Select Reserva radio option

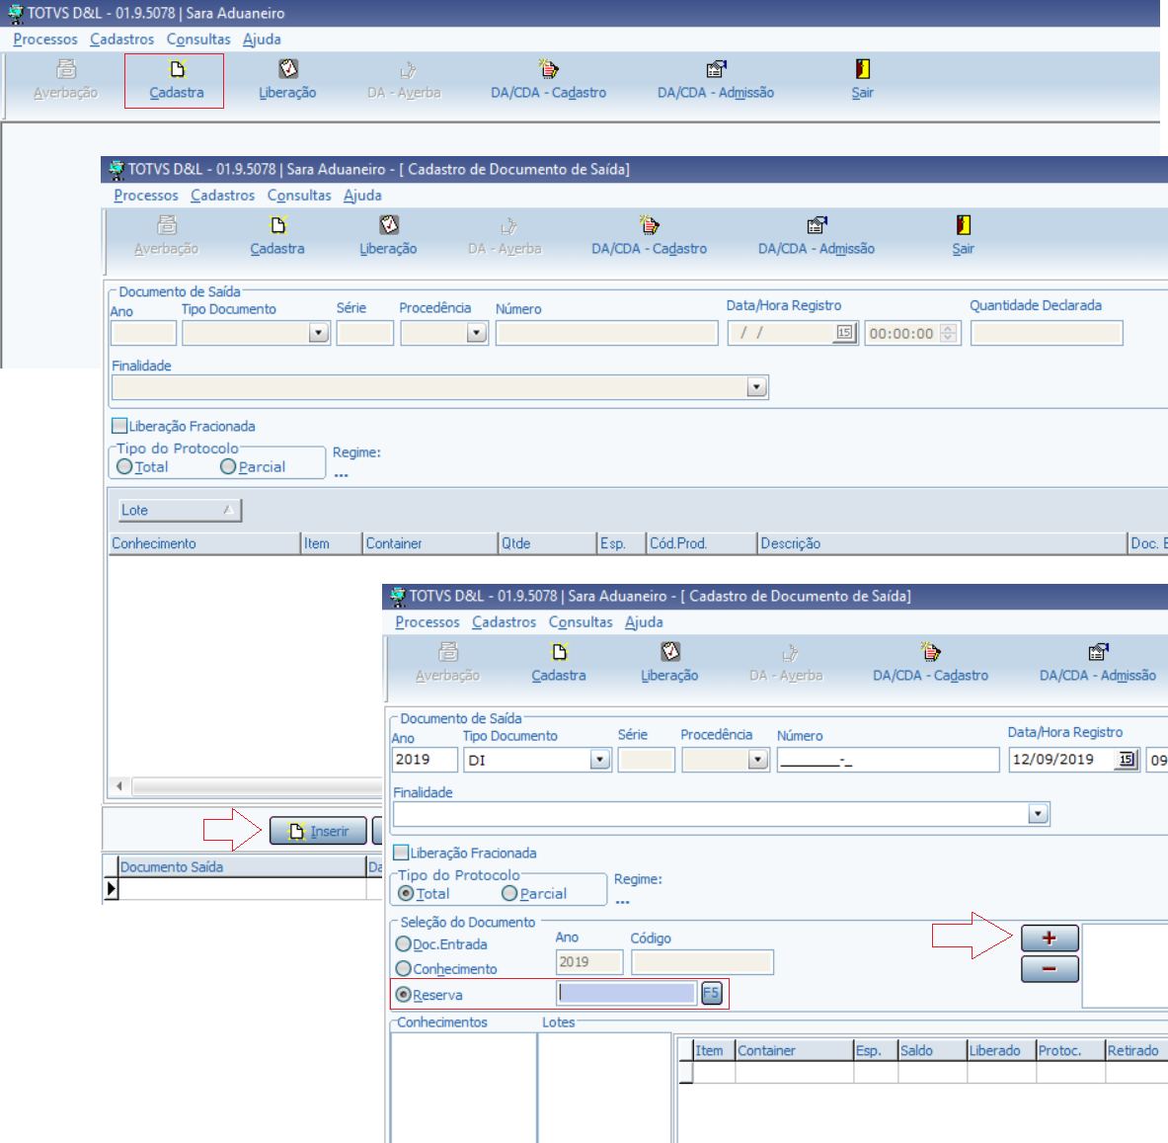point(403,994)
